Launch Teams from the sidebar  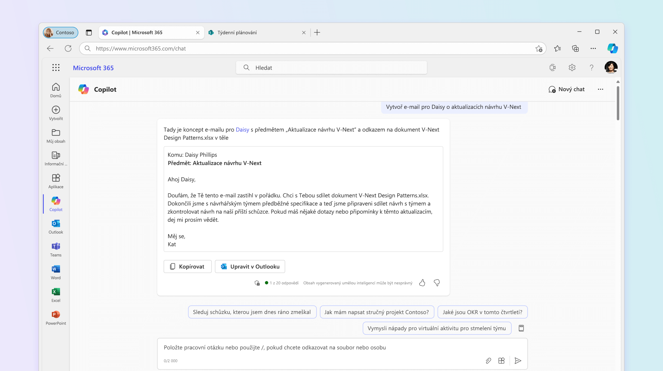pos(56,250)
